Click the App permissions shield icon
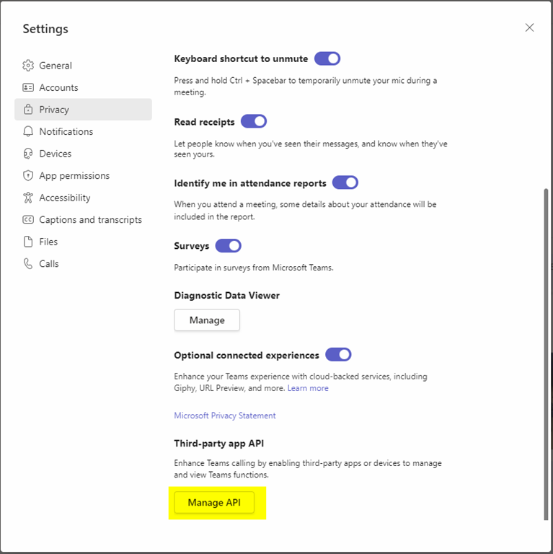The height and width of the screenshot is (554, 553). click(28, 175)
